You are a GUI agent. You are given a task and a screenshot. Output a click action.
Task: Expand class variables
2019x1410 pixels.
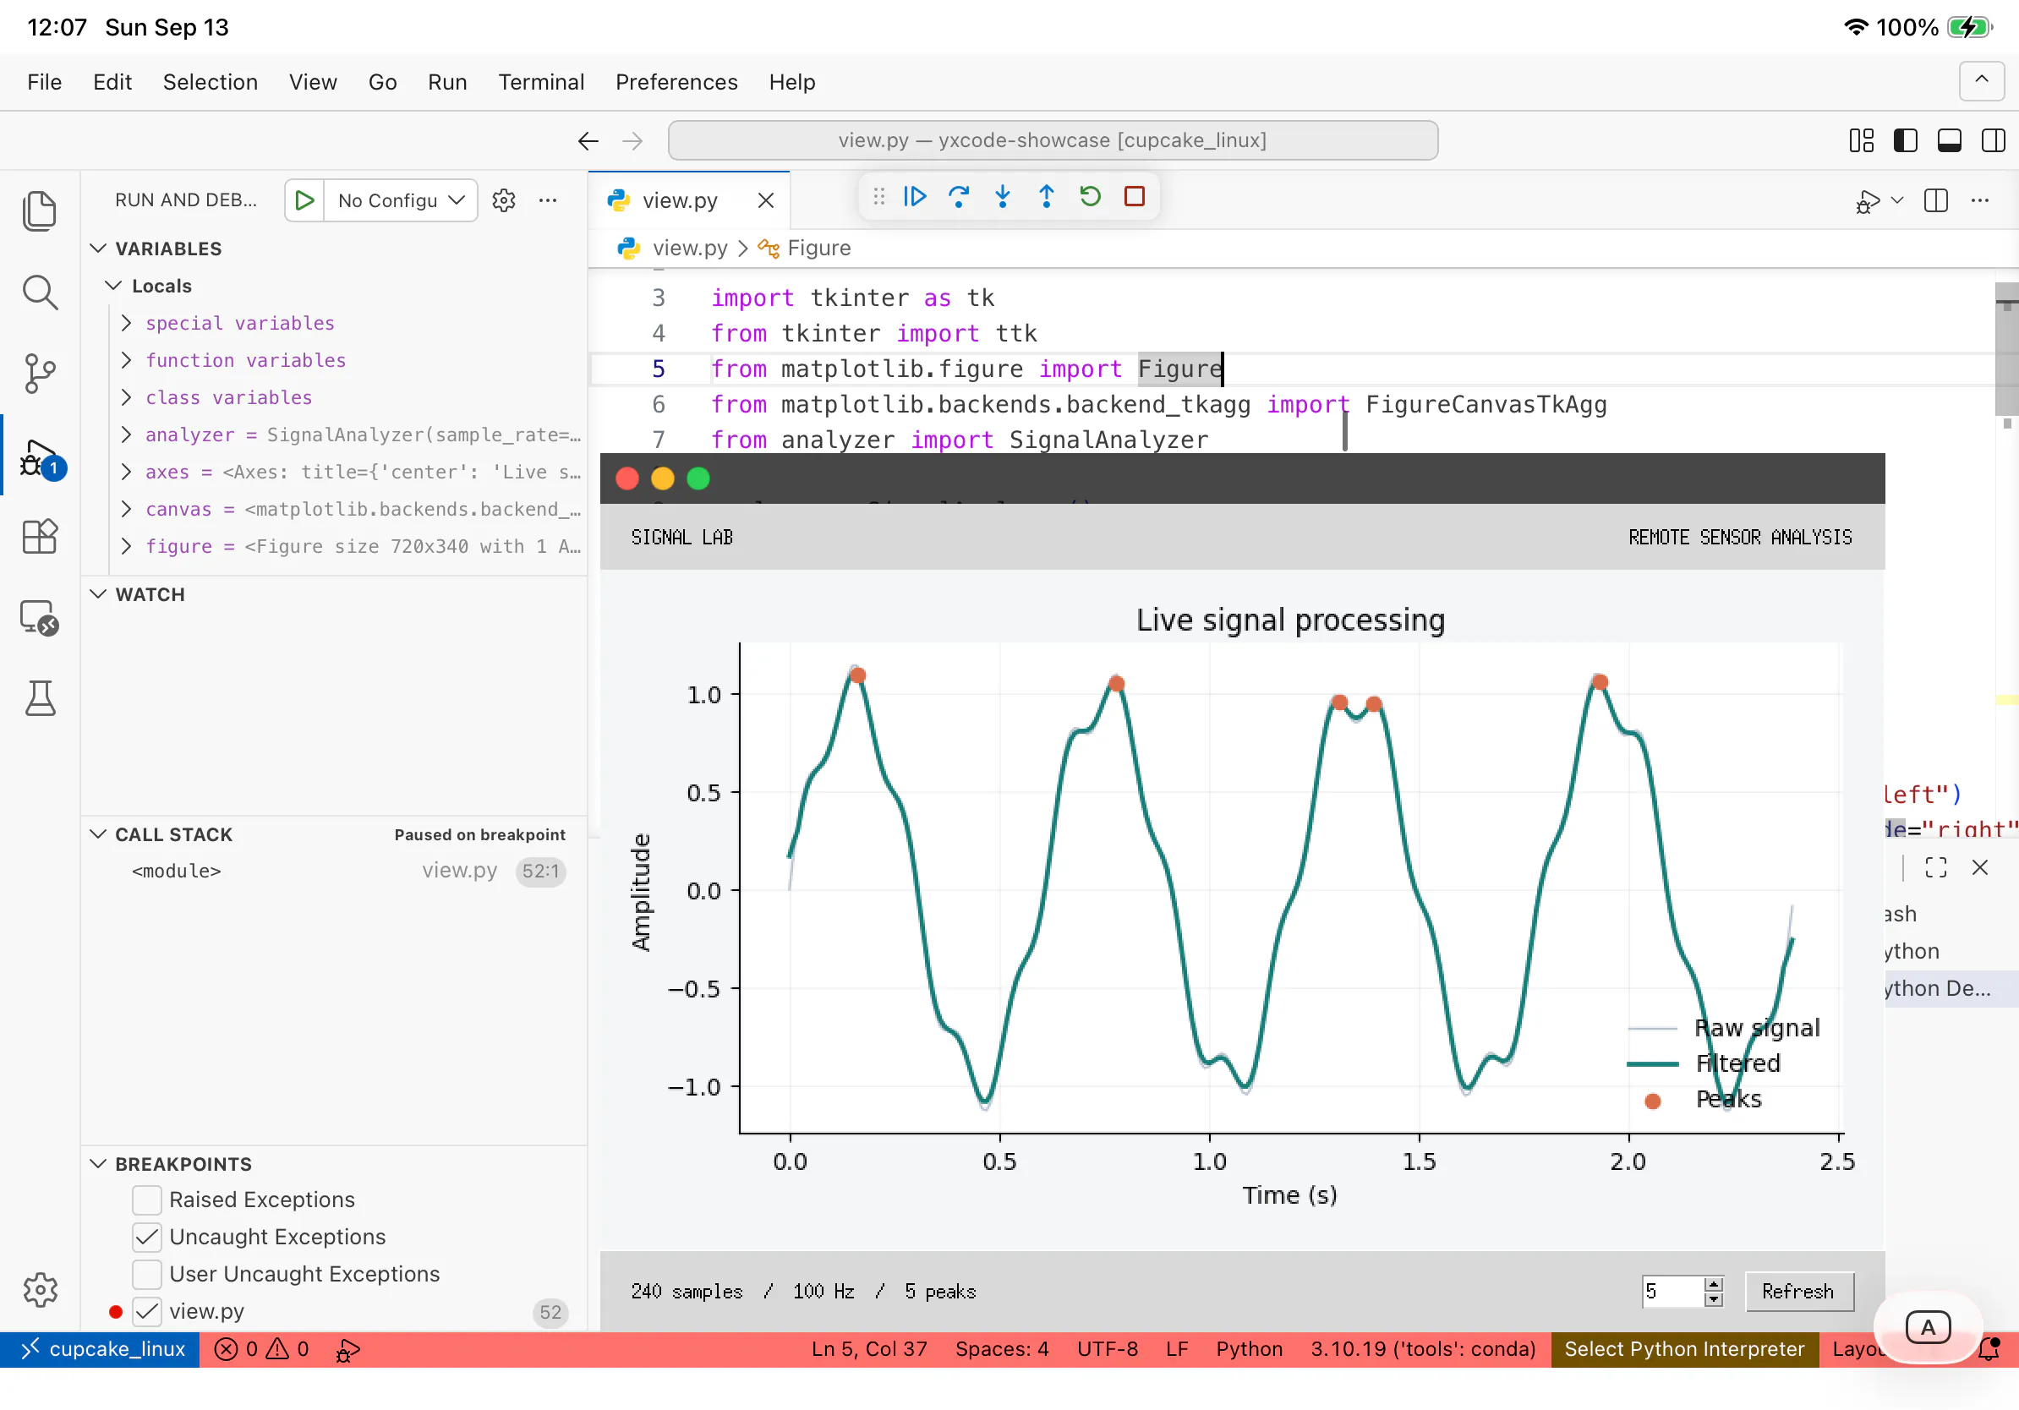pos(126,397)
